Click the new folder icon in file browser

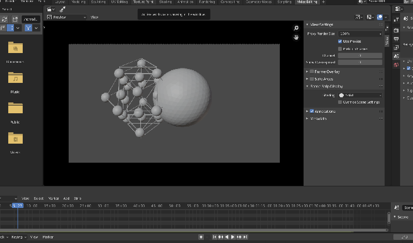click(x=15, y=19)
